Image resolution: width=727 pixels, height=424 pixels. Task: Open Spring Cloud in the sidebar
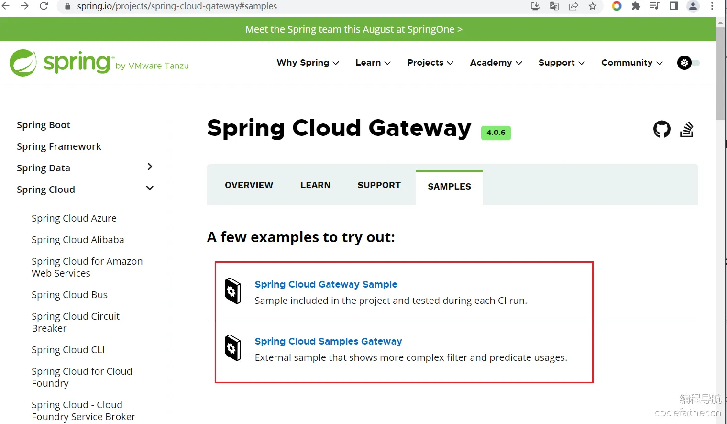tap(46, 190)
